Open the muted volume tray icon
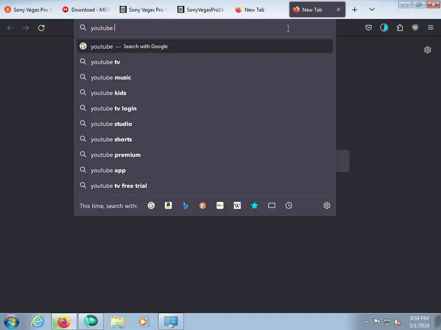The image size is (441, 330). (398, 322)
